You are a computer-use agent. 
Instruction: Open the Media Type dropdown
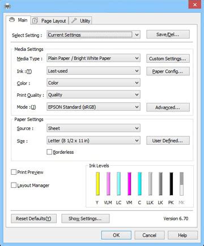point(93,58)
